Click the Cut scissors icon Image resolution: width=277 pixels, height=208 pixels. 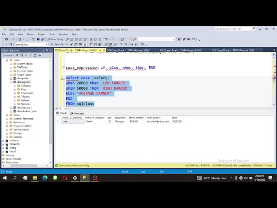91,39
